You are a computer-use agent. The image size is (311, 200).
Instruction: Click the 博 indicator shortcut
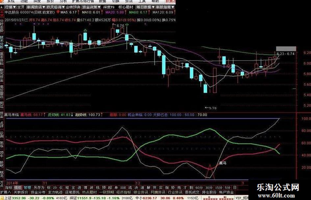(x=85, y=188)
